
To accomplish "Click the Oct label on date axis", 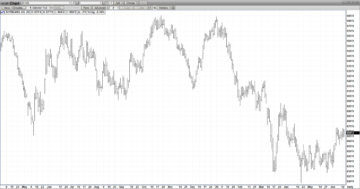I will [x=144, y=187].
